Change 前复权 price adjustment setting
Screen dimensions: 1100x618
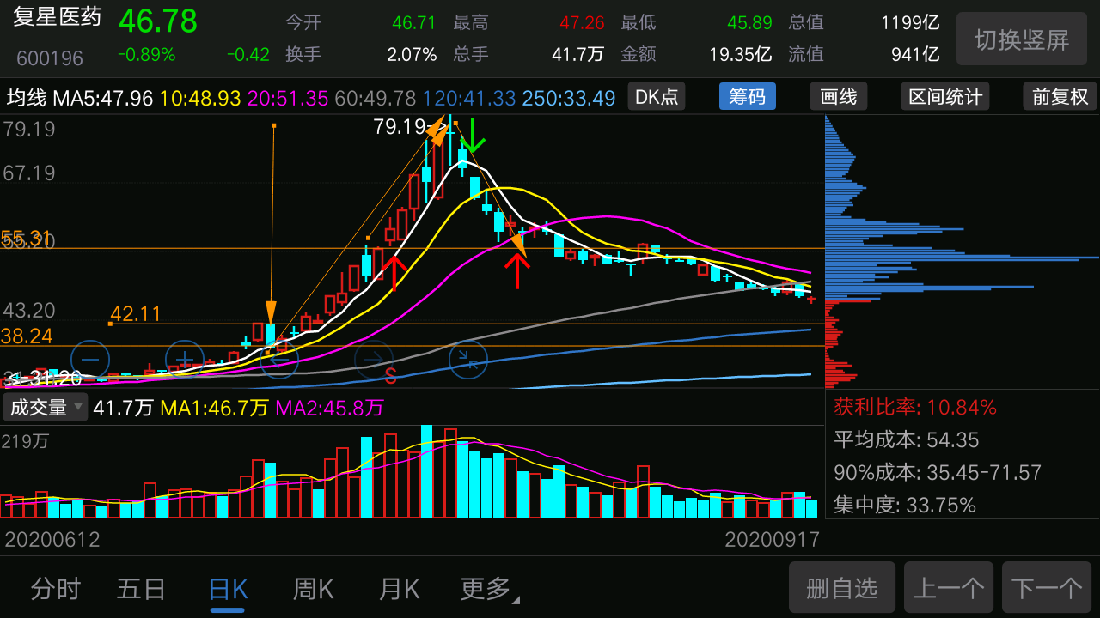coord(1060,97)
